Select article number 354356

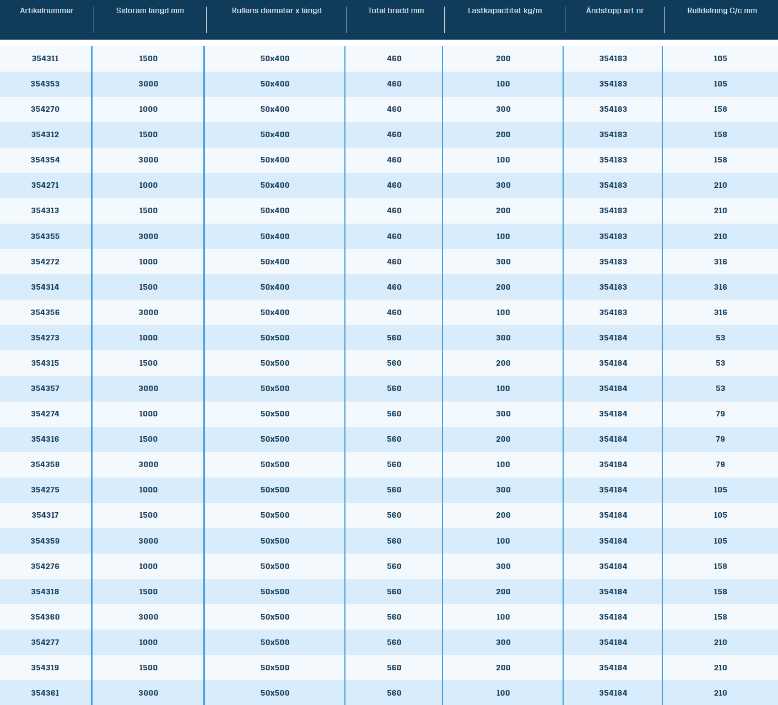tap(45, 312)
